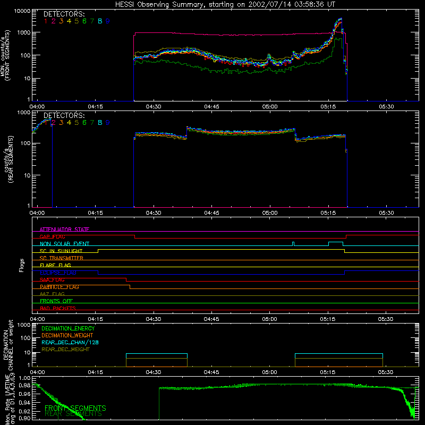Click the DECIMATION CHANNEL or weight axis title

point(7,345)
